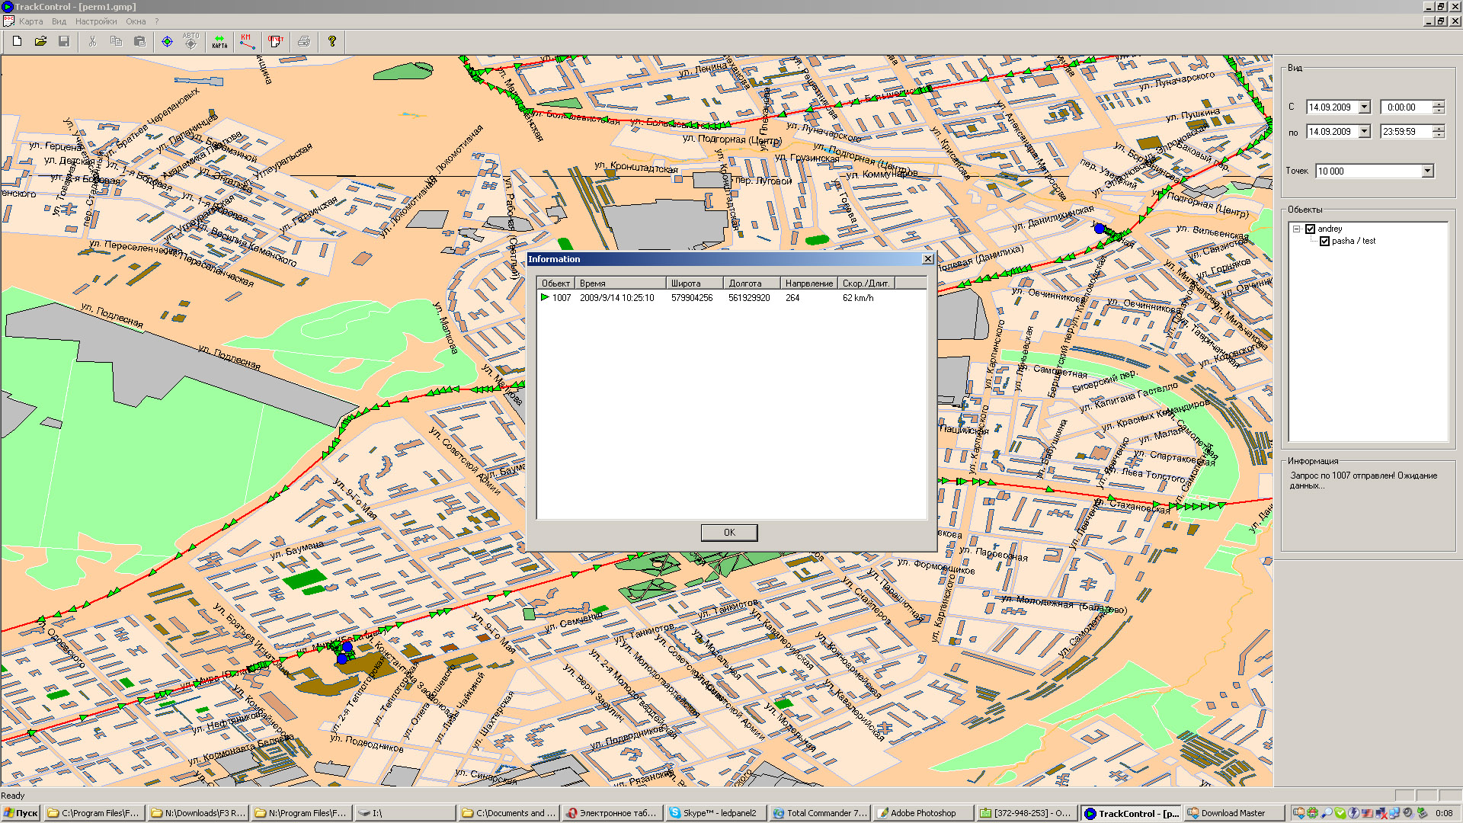Click the КАРТА map toggle icon

click(x=219, y=41)
